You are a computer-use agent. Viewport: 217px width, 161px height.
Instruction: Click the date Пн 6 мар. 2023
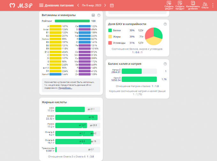click(x=92, y=5)
